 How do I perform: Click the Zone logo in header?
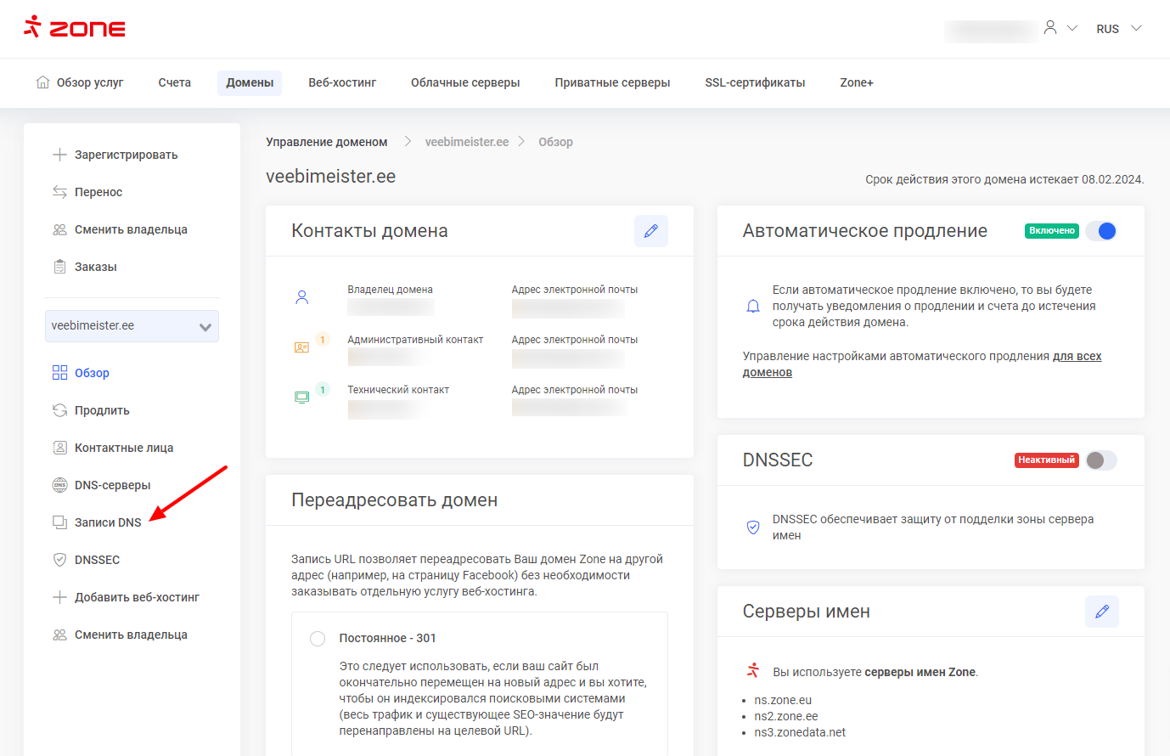(x=75, y=28)
